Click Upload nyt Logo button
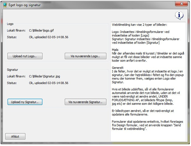 tap(25, 56)
